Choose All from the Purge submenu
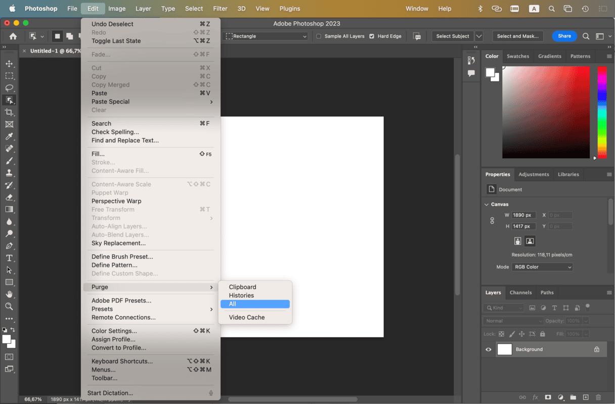 click(x=255, y=304)
